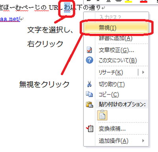Open the aa.net hyperlink in document
This screenshot has width=158, height=152.
click(x=10, y=19)
